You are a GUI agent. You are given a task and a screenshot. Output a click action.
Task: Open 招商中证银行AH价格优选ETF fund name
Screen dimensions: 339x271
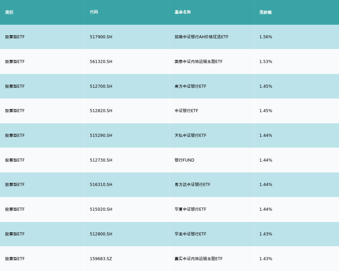click(x=201, y=37)
